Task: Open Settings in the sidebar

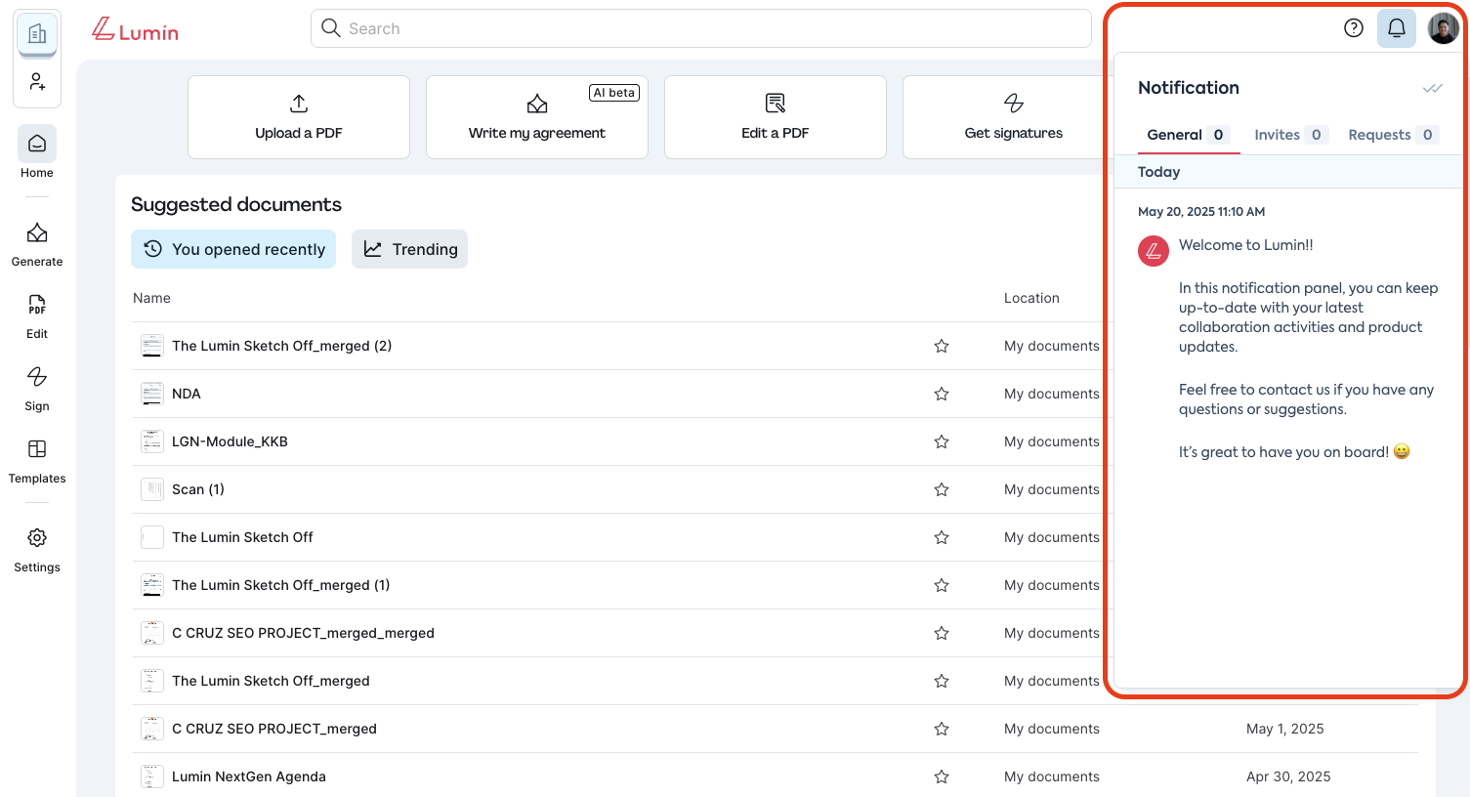Action: (x=37, y=549)
